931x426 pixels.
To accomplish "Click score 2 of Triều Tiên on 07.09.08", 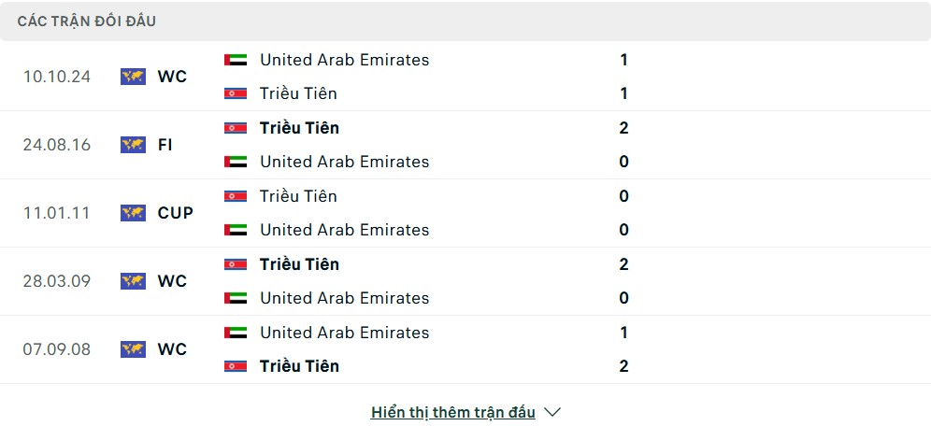I will pos(623,366).
